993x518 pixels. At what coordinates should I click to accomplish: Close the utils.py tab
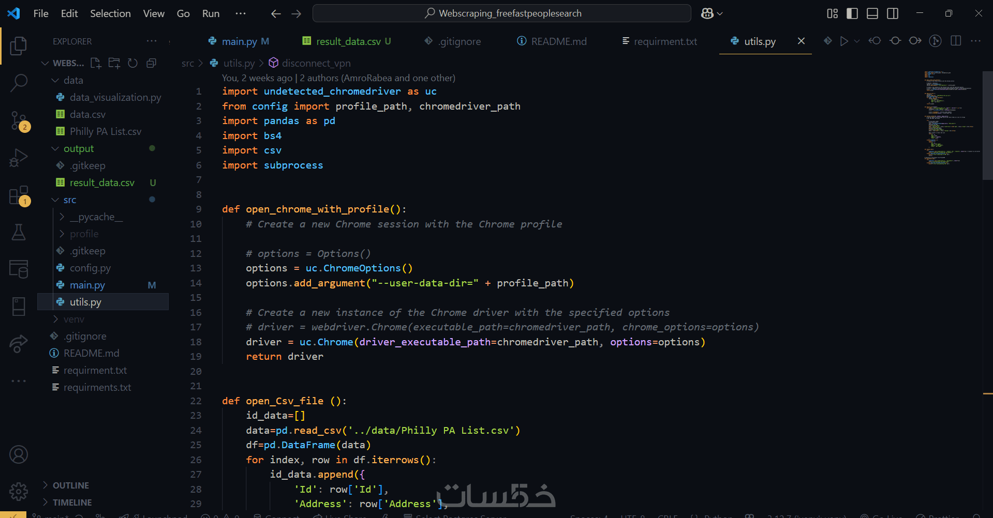(801, 41)
